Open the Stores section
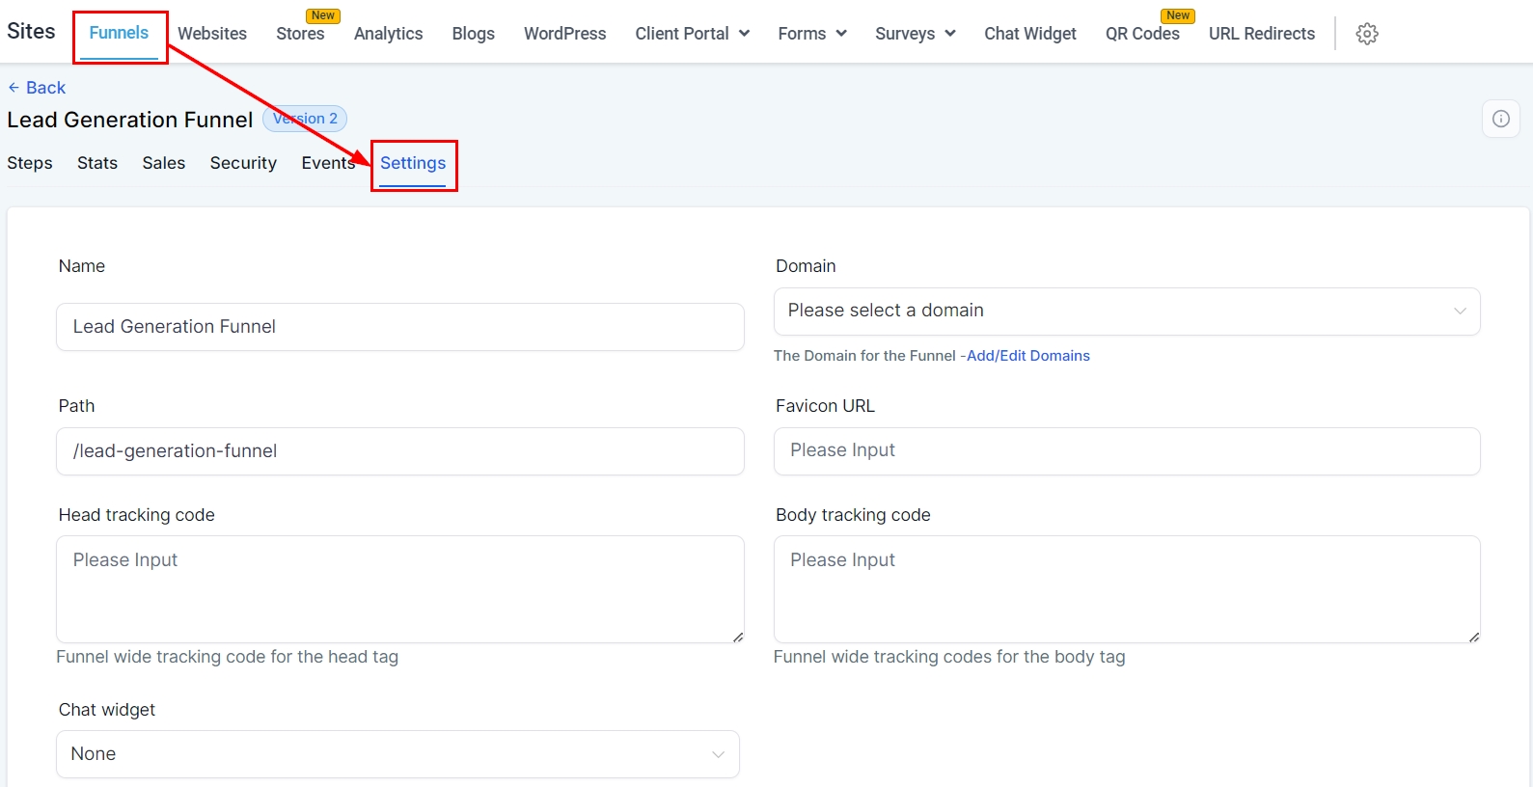The width and height of the screenshot is (1533, 787). pyautogui.click(x=300, y=34)
